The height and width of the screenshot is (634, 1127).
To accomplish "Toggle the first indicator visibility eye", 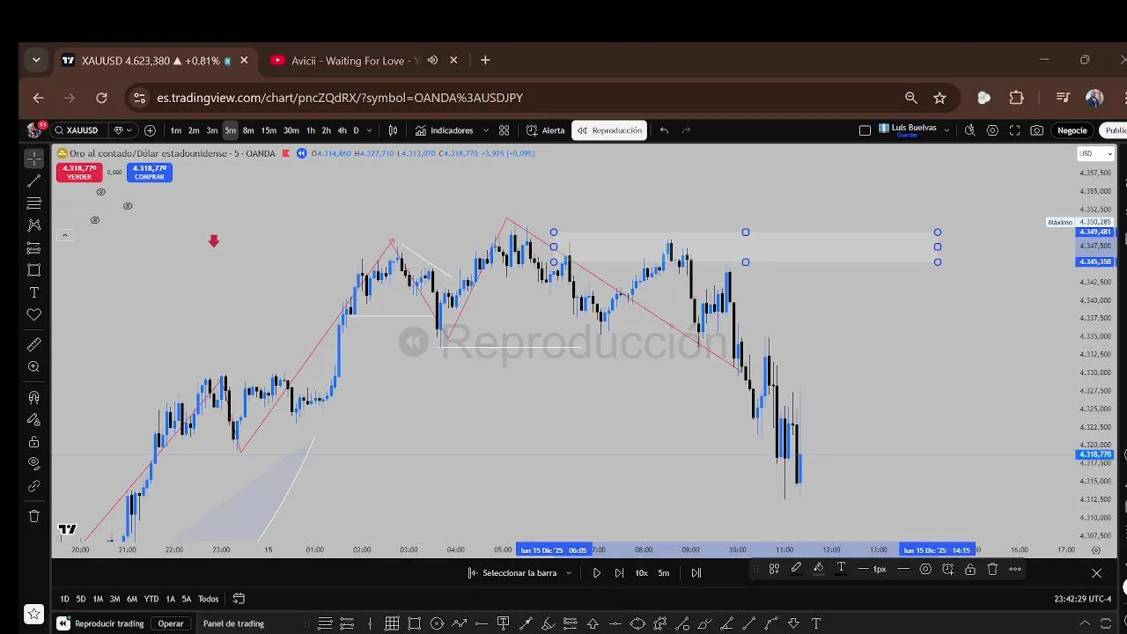I will tap(100, 192).
